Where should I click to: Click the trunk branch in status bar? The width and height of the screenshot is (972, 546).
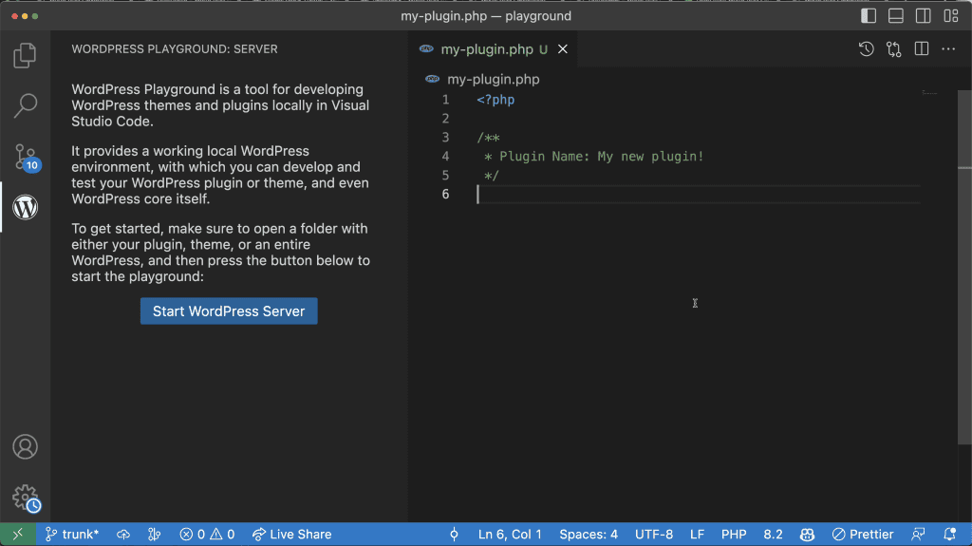point(72,535)
